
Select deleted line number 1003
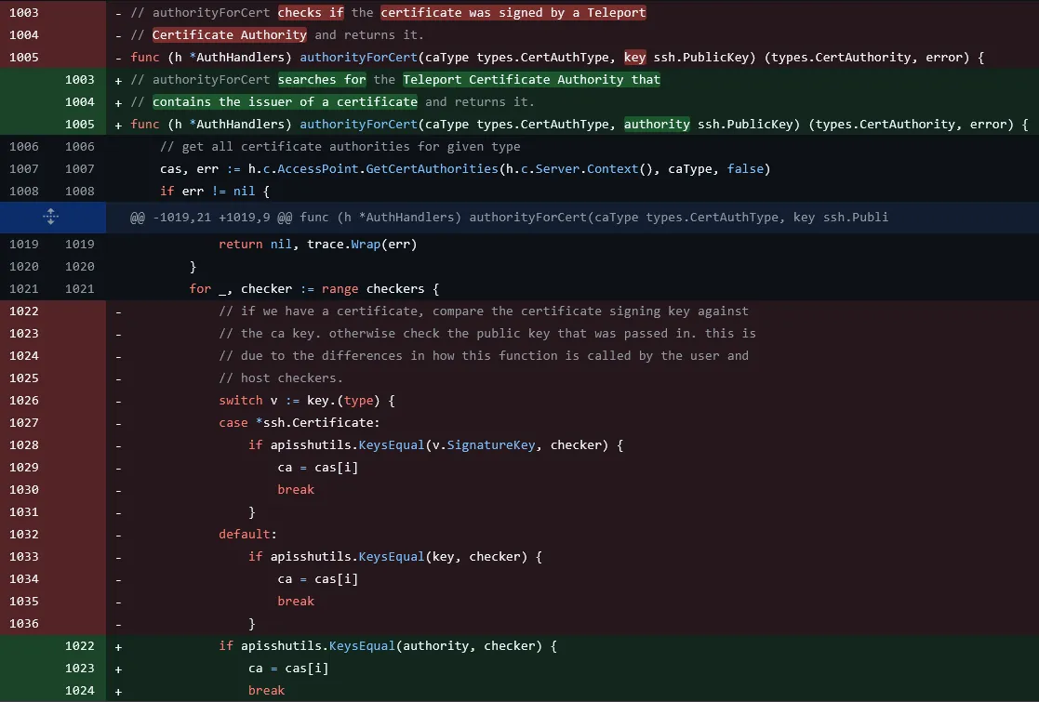click(24, 13)
